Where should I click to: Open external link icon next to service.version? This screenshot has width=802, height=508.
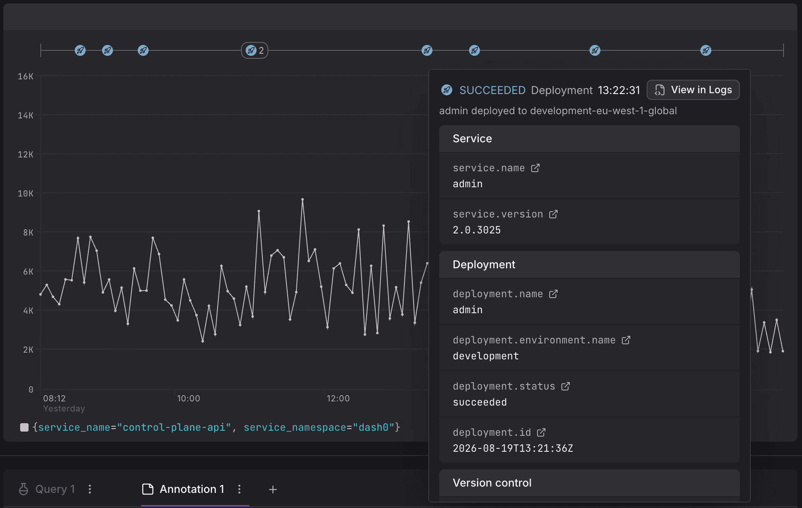553,214
